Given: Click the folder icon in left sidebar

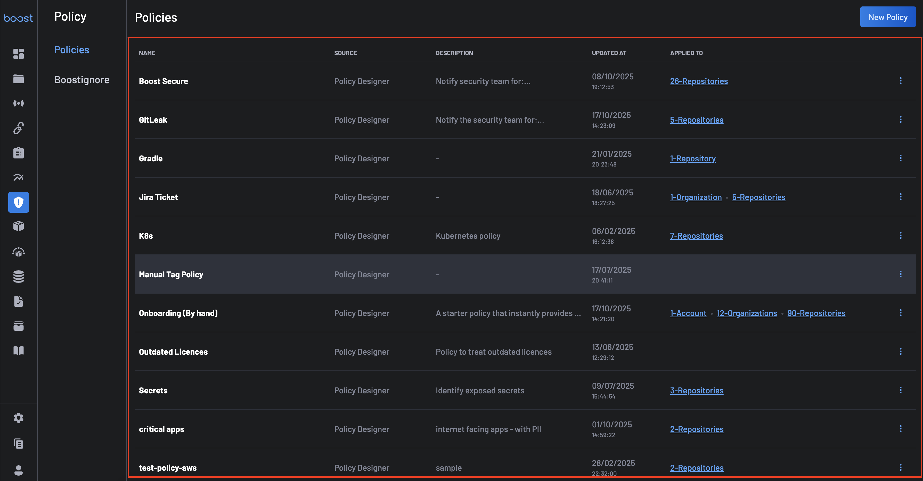Looking at the screenshot, I should [18, 79].
